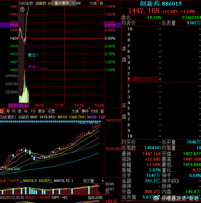Click the MAVOL5: 6029万 label
Viewport: 201px width, 203px height.
(x=38, y=180)
